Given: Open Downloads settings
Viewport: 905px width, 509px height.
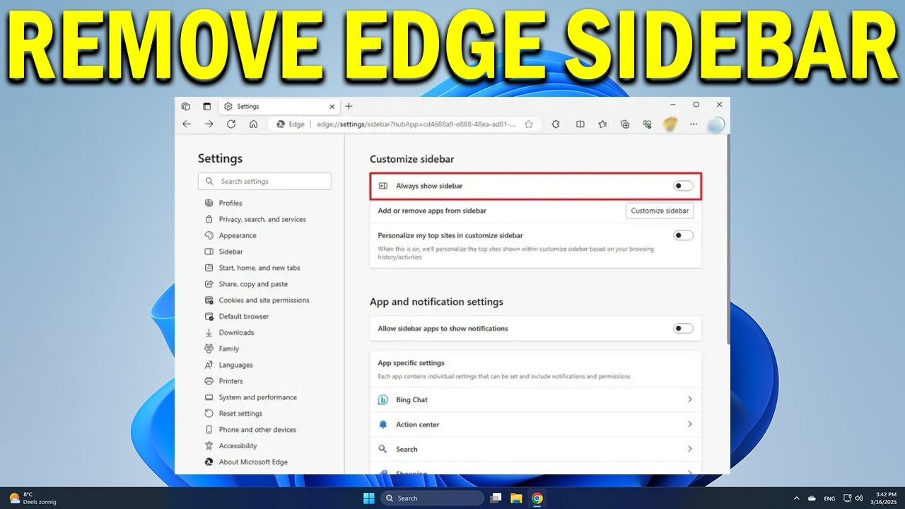Looking at the screenshot, I should point(235,332).
